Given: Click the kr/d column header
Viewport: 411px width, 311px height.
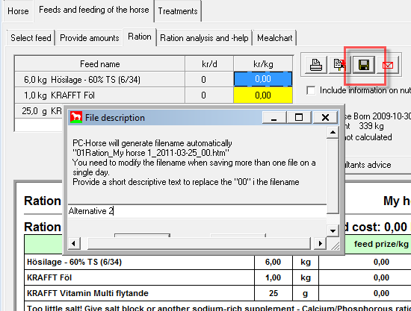Looking at the screenshot, I should tap(209, 64).
